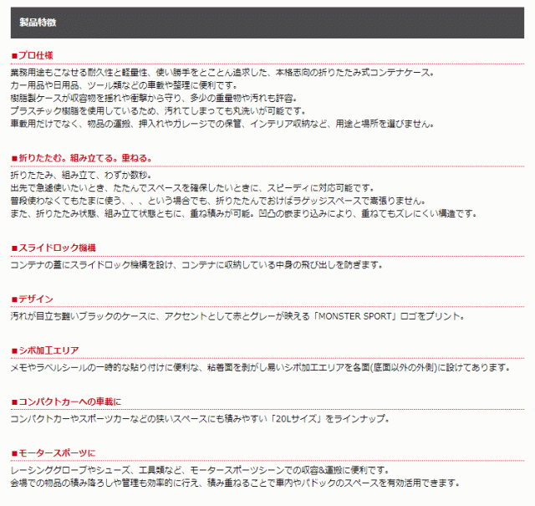535x506 pixels.
Task: Select the ■デザイン heading
Action: click(33, 299)
